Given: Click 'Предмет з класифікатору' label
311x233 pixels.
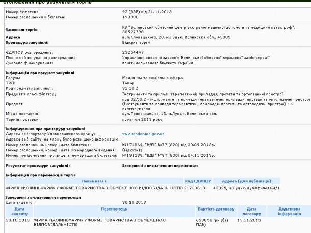Looking at the screenshot, I should (x=31, y=94).
